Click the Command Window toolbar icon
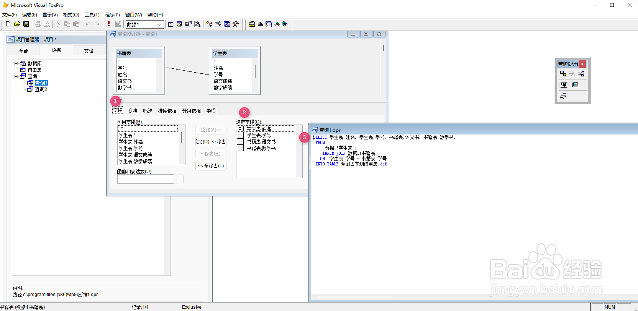This screenshot has width=638, height=311. click(171, 24)
